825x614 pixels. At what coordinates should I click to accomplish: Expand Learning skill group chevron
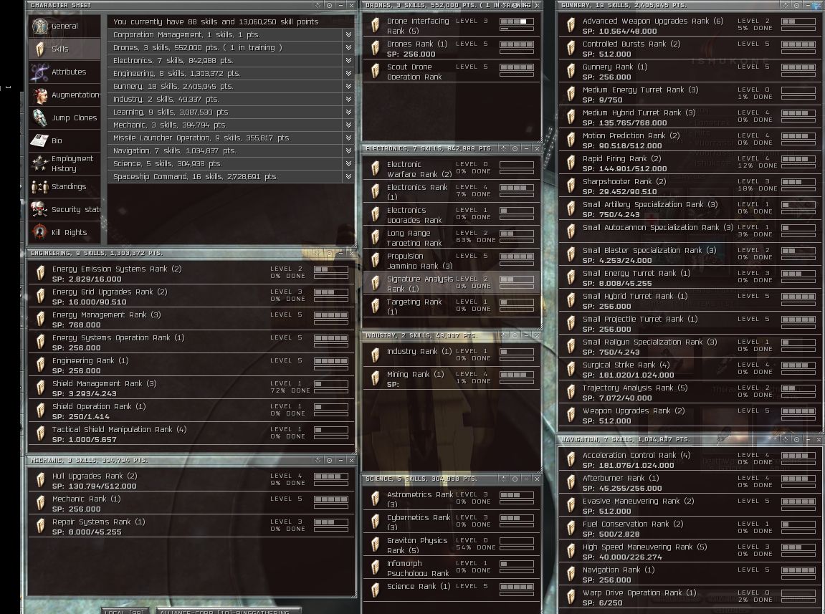pyautogui.click(x=348, y=112)
